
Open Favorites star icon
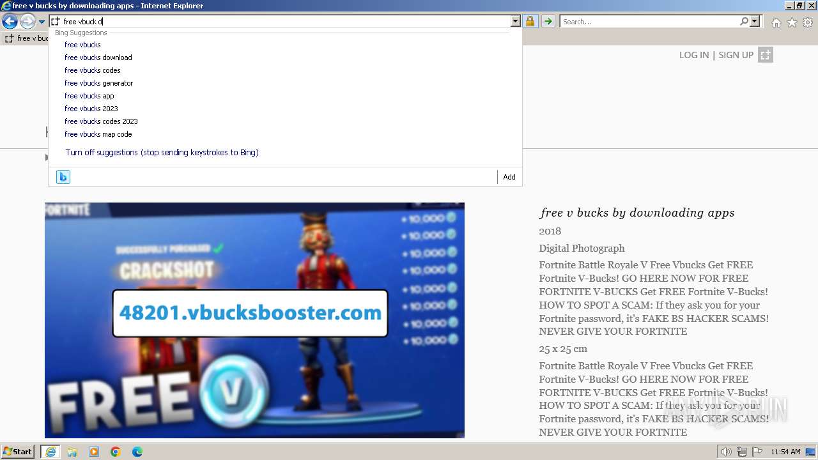pos(792,22)
